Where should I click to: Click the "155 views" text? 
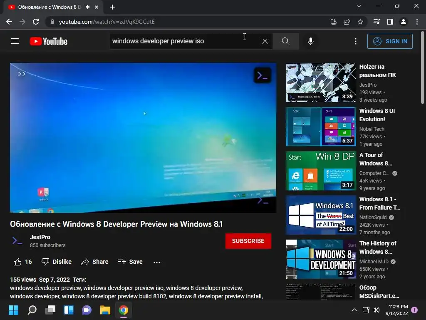(x=23, y=280)
